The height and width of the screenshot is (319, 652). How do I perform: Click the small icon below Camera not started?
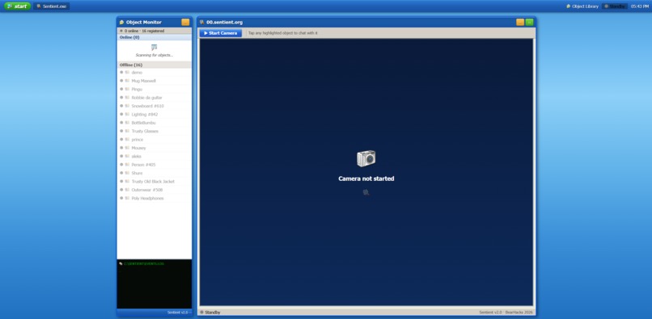pyautogui.click(x=366, y=192)
